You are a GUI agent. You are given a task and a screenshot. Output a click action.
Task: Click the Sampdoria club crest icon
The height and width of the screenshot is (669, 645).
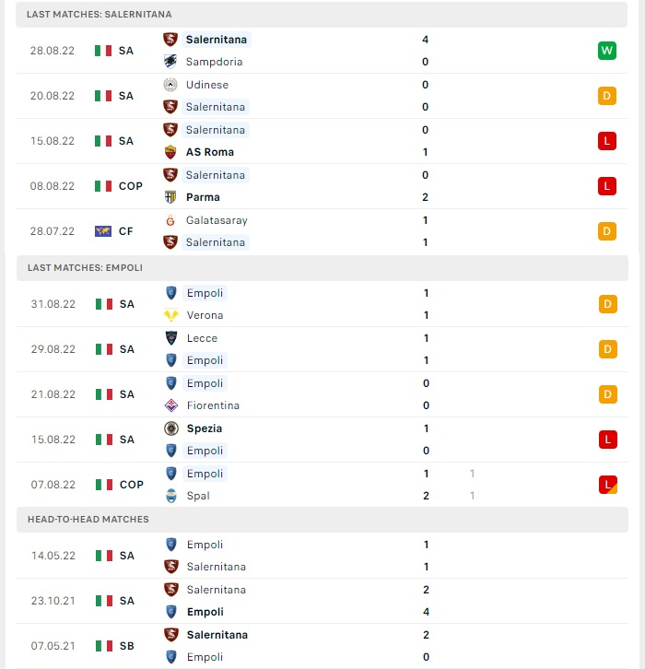(x=170, y=62)
